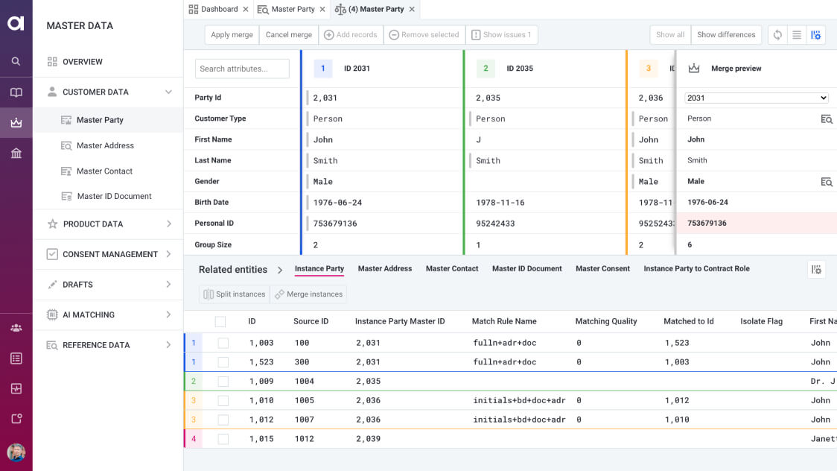Click the EQ reference icon next to Person
The height and width of the screenshot is (471, 837).
click(827, 118)
